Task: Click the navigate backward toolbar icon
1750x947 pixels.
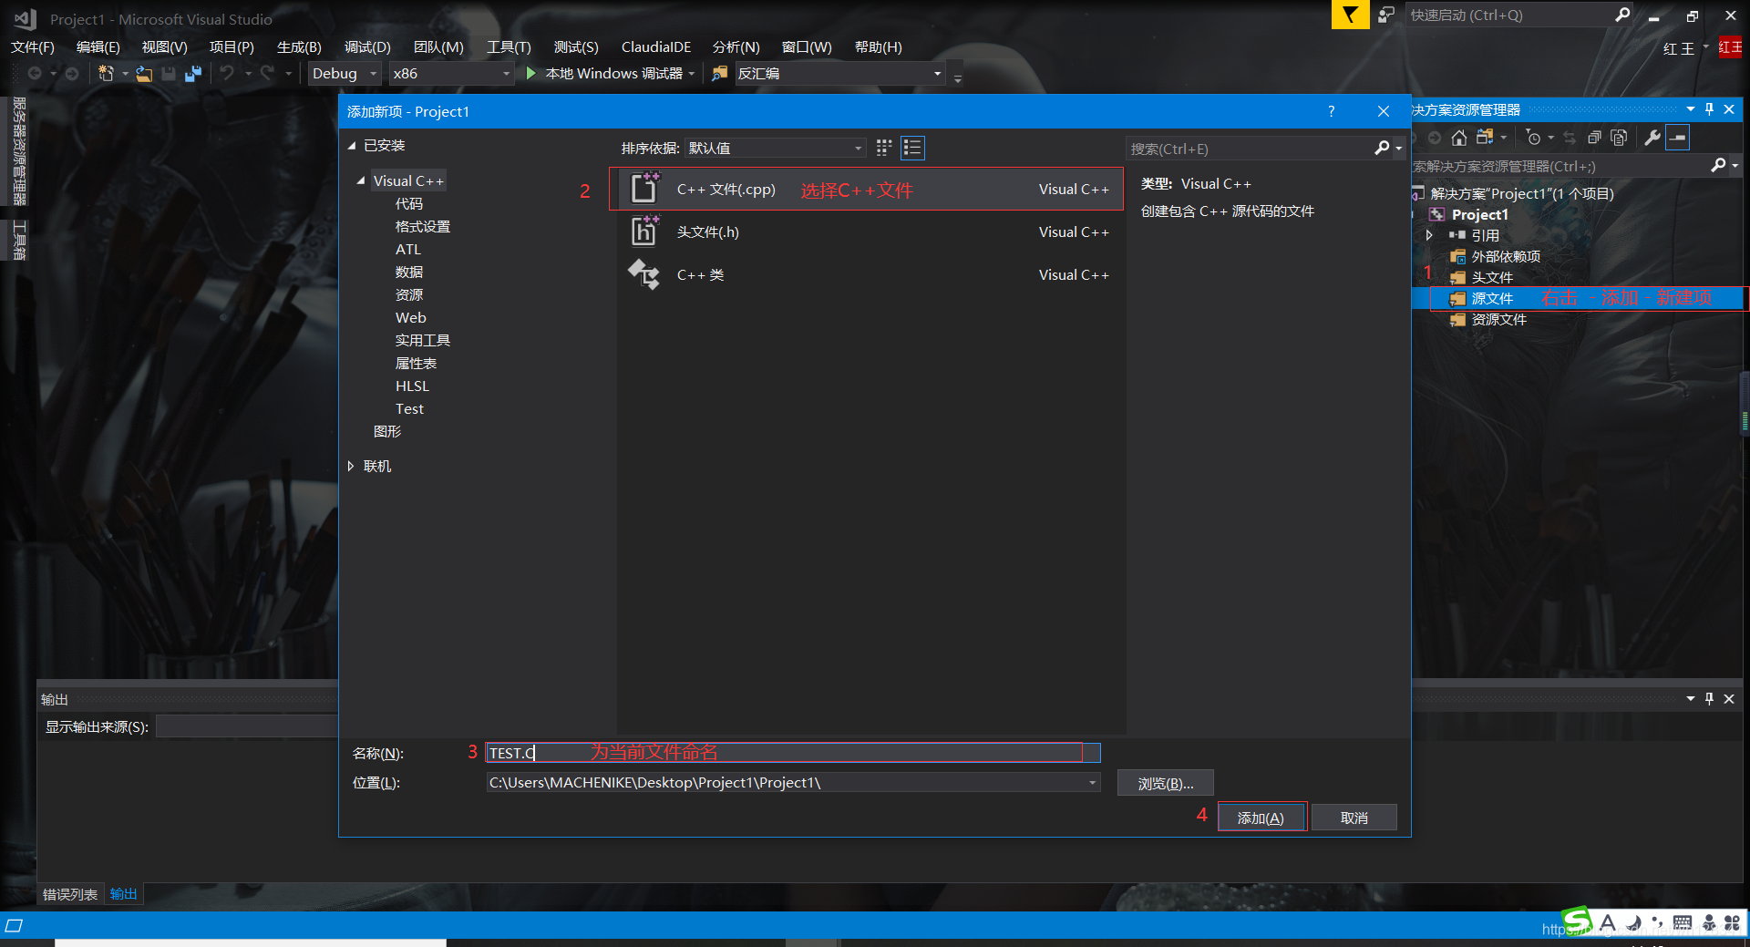Action: coord(35,74)
